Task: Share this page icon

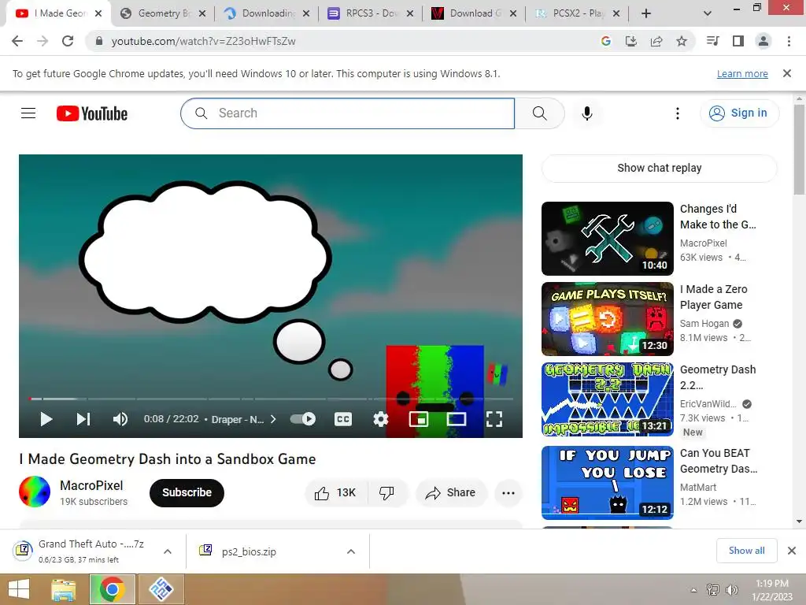Action: point(656,41)
